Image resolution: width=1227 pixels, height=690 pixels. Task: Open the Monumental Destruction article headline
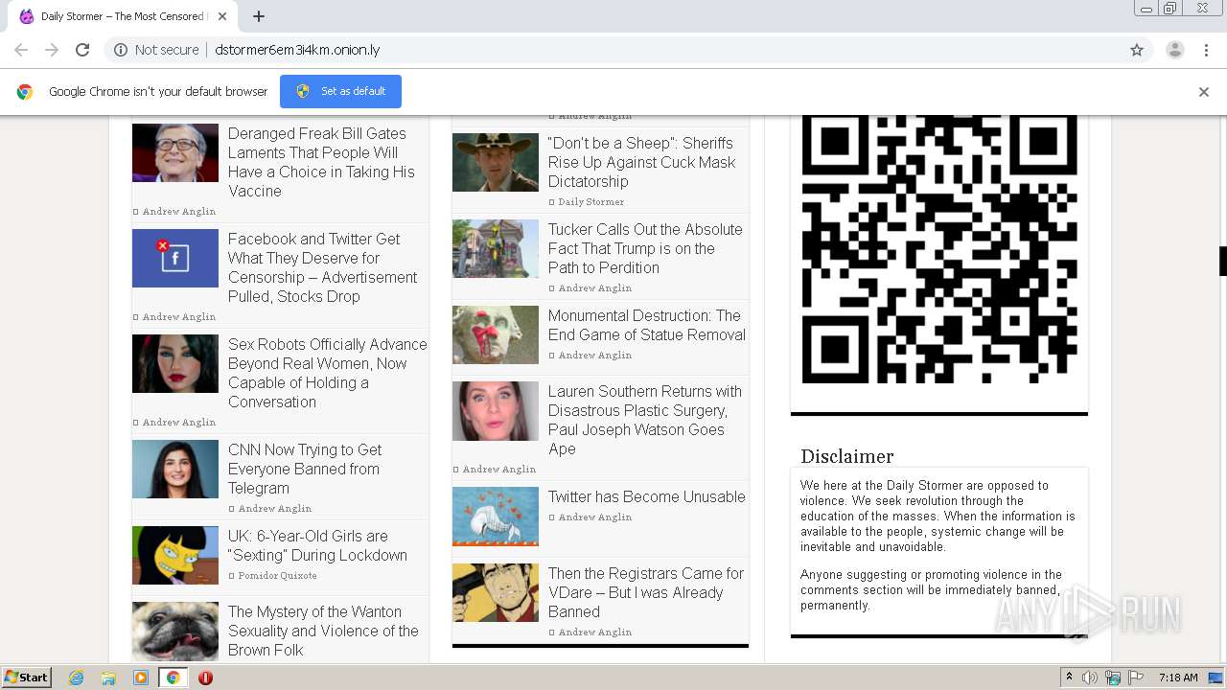pyautogui.click(x=646, y=325)
